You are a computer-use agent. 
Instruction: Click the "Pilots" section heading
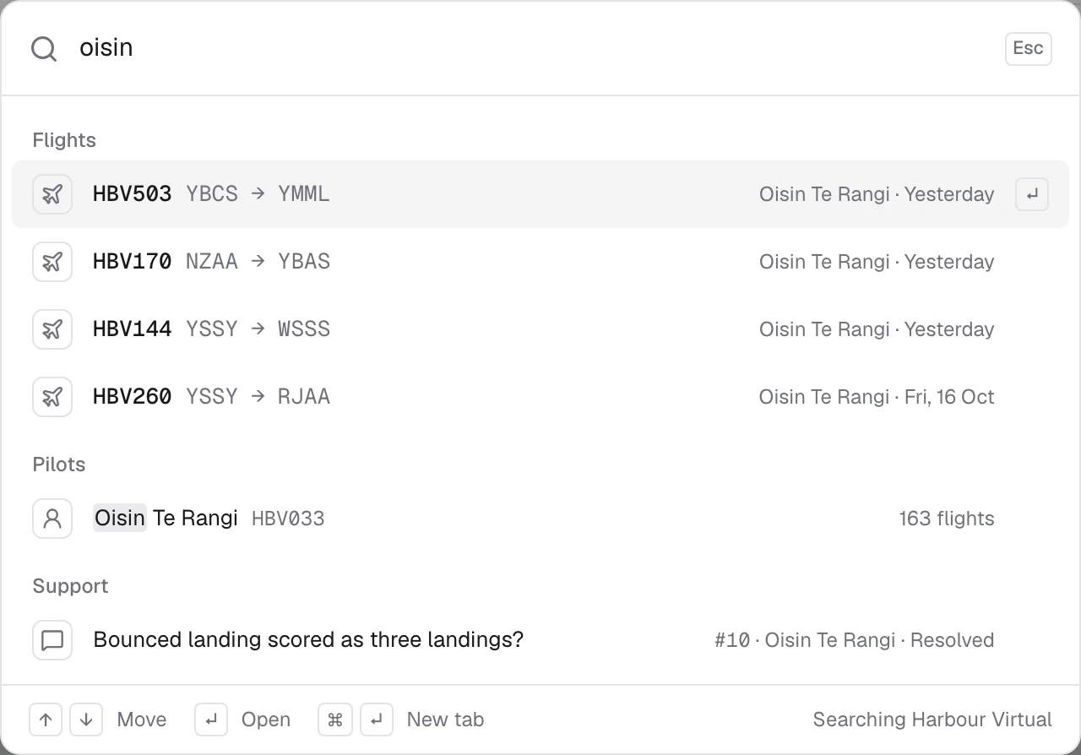[59, 464]
